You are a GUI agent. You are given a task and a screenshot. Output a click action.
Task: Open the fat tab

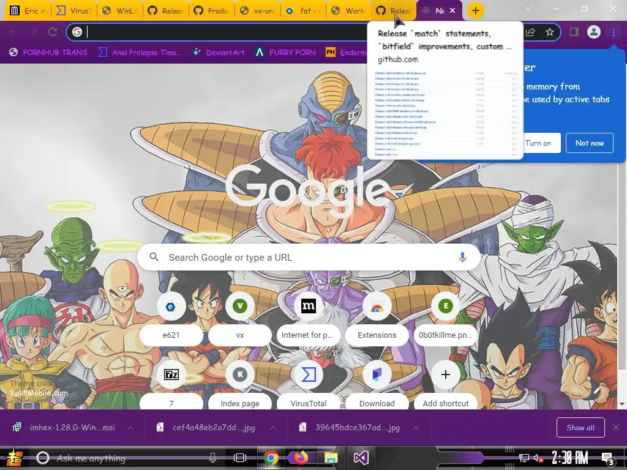point(303,11)
